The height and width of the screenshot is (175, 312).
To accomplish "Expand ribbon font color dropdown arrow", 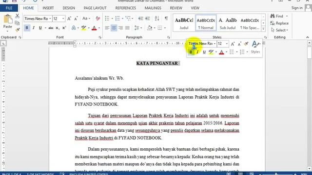I will click(x=99, y=28).
